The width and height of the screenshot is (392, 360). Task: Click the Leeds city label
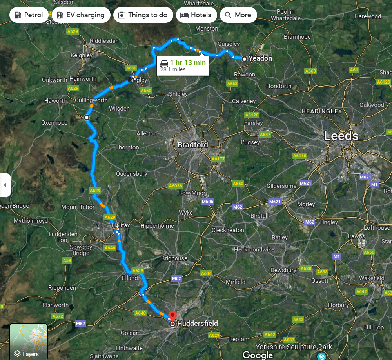coord(341,136)
